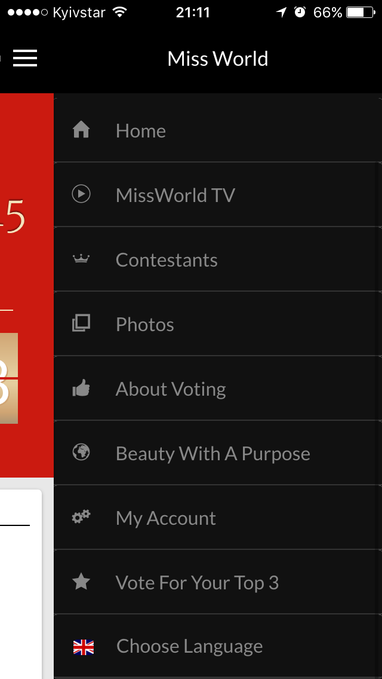The width and height of the screenshot is (382, 679).
Task: Tap the Wi-Fi icon in status bar
Action: 119,12
